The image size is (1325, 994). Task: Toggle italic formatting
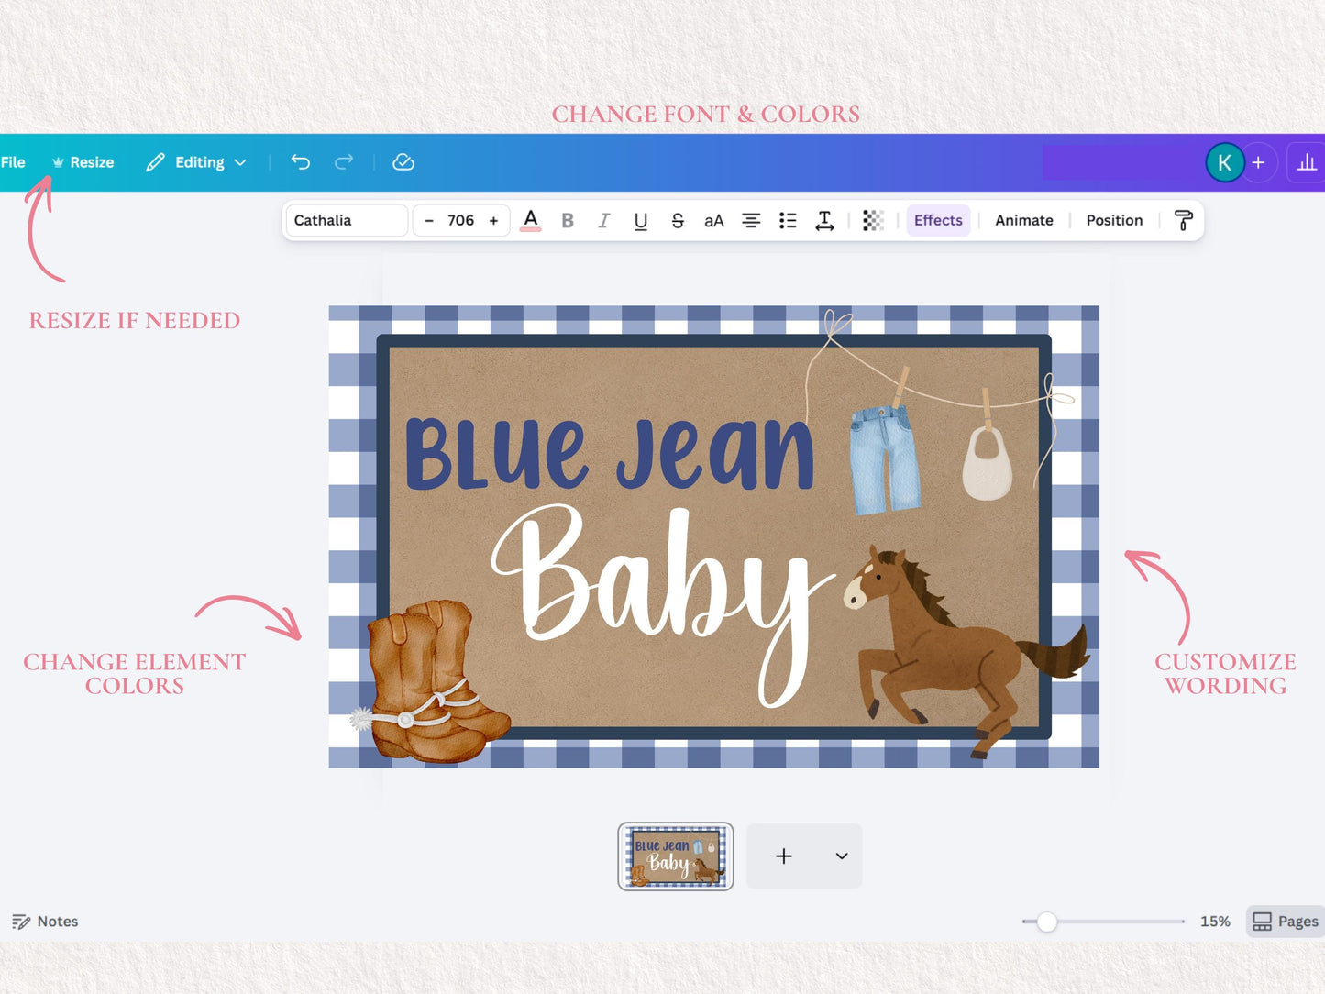[604, 220]
